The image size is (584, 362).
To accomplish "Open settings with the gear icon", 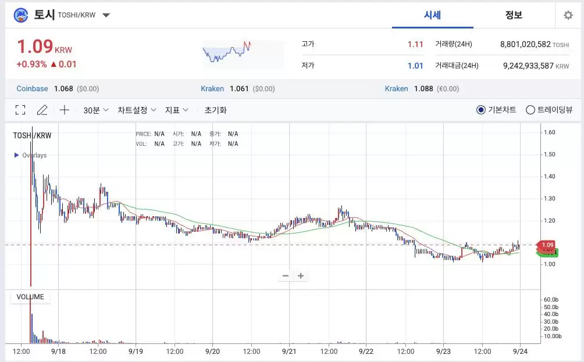I will (568, 15).
